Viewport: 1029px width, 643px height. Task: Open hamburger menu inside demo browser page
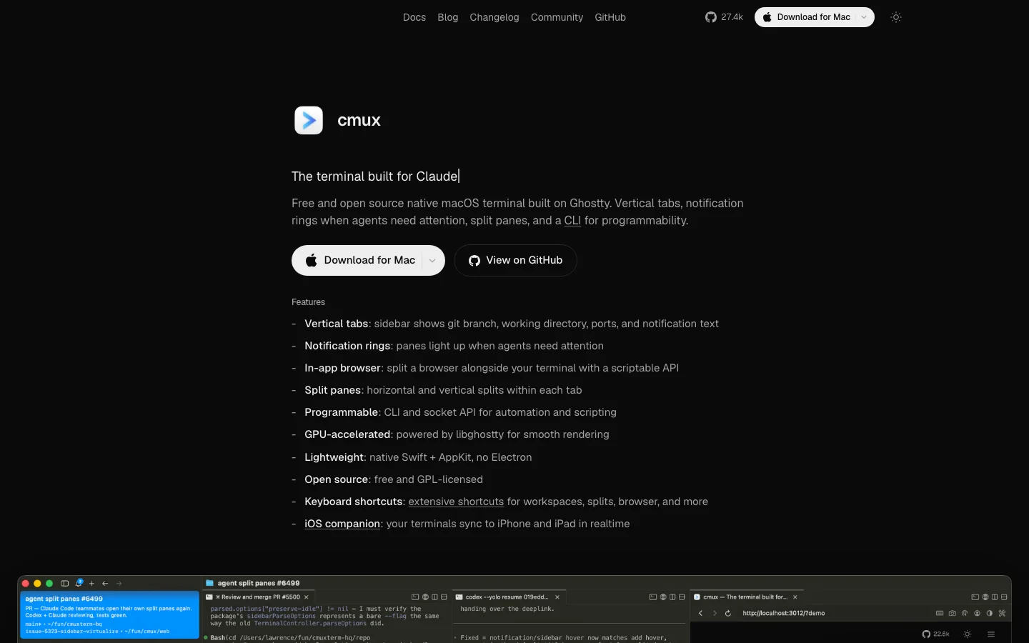991,634
